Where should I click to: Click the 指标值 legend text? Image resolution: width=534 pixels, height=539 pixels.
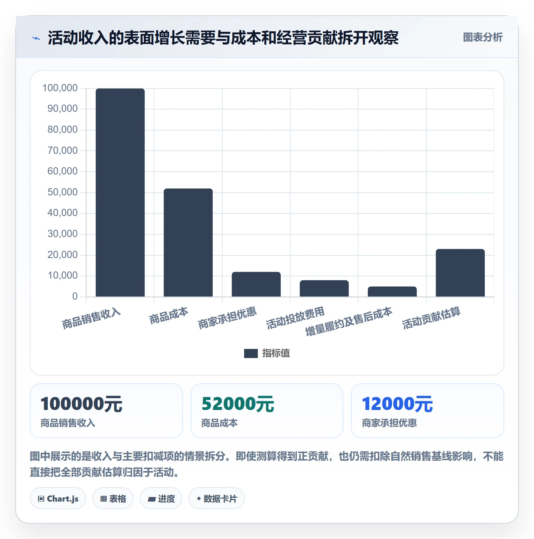276,353
